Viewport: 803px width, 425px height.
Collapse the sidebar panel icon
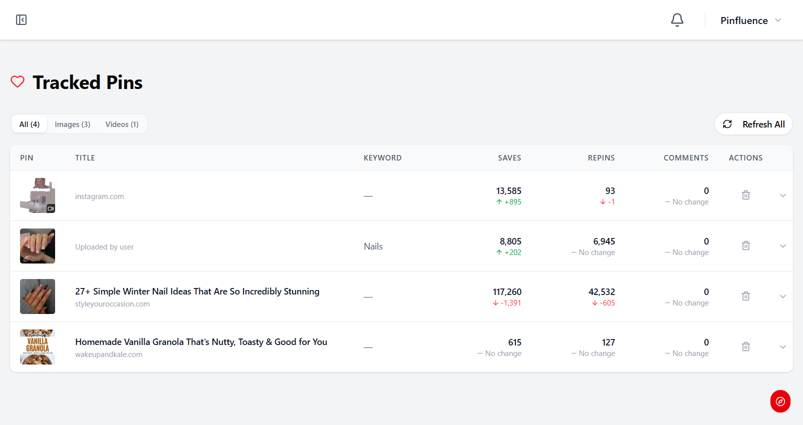(x=21, y=20)
